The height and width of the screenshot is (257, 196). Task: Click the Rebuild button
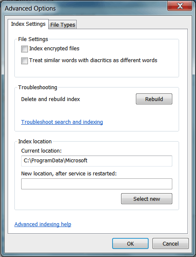(154, 99)
